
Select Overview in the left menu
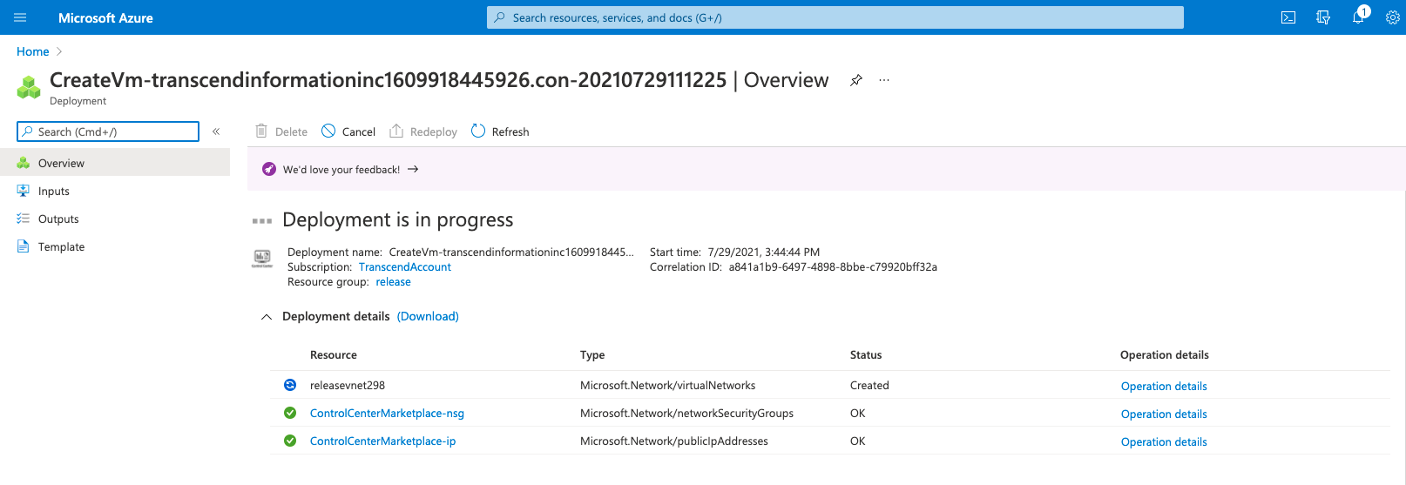point(115,163)
